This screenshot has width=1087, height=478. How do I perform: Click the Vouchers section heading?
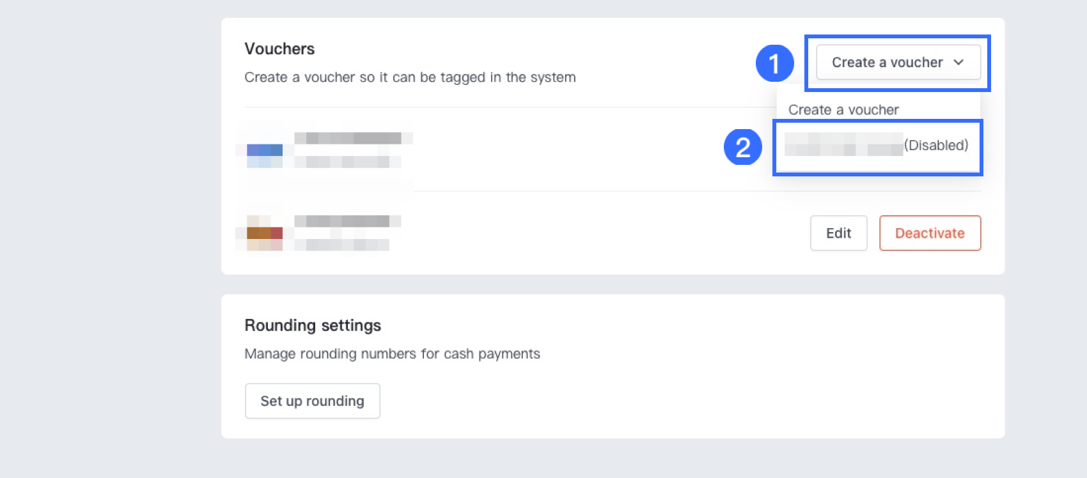(279, 49)
